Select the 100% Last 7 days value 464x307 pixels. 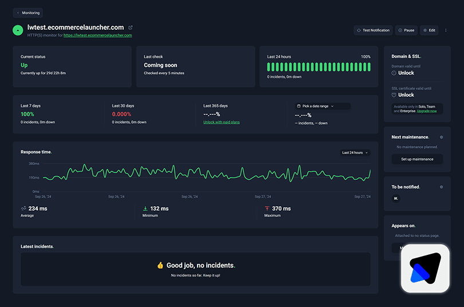pyautogui.click(x=27, y=114)
